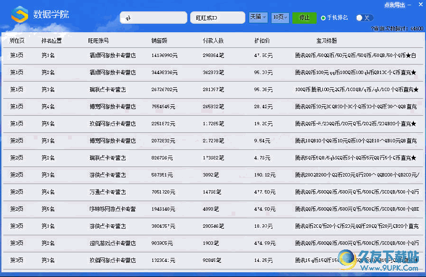Close the window with the X button

coord(420,5)
